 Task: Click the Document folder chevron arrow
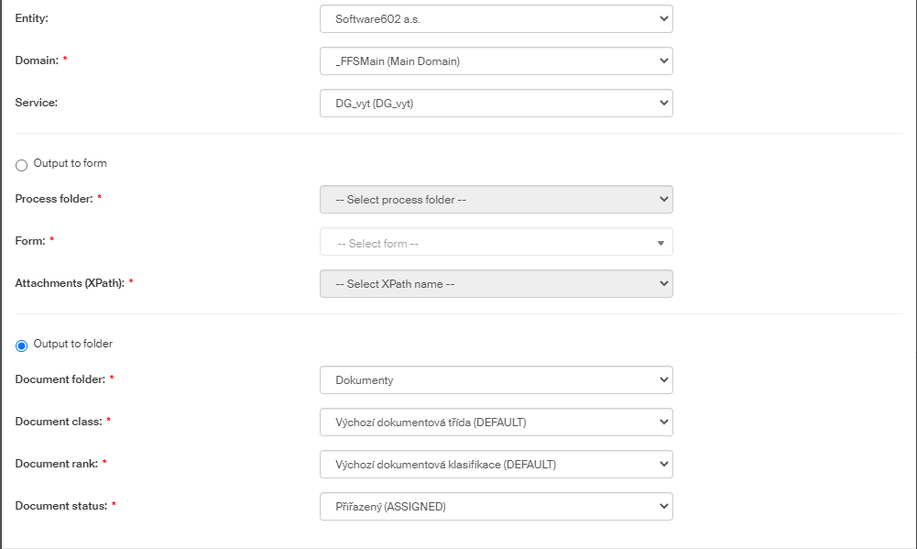point(663,379)
